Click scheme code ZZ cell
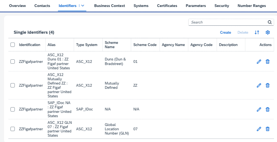The height and width of the screenshot is (142, 277). click(x=135, y=85)
